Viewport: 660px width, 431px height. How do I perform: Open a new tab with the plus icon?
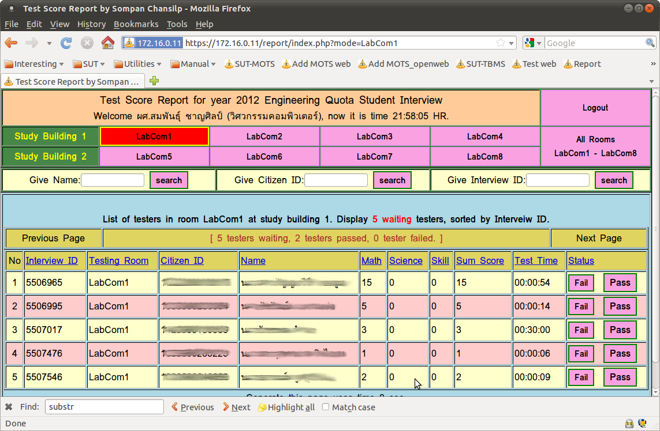click(154, 81)
